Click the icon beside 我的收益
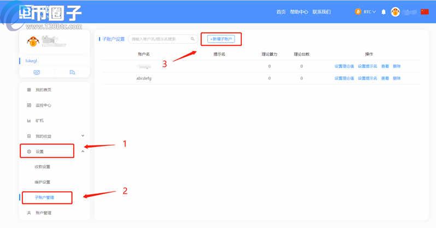Image resolution: width=436 pixels, height=228 pixels. coord(29,136)
